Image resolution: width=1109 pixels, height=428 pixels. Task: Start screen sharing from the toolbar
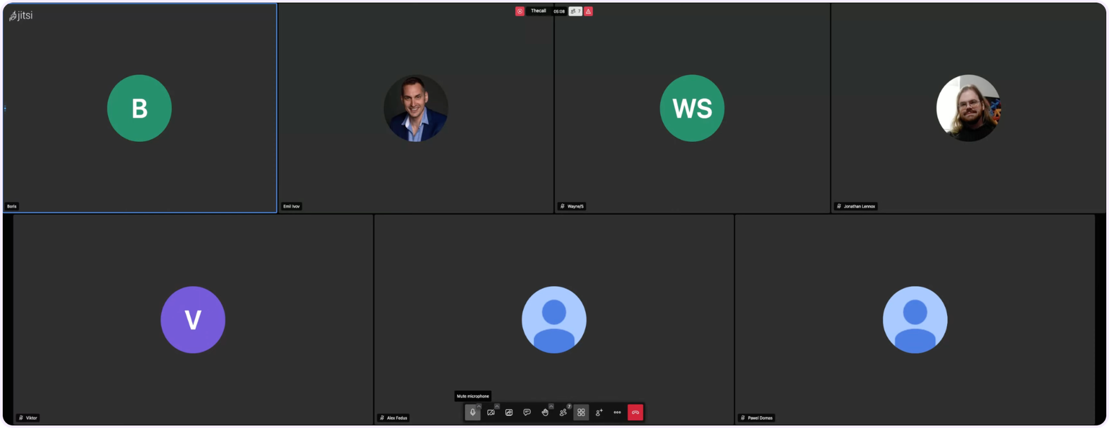[509, 412]
